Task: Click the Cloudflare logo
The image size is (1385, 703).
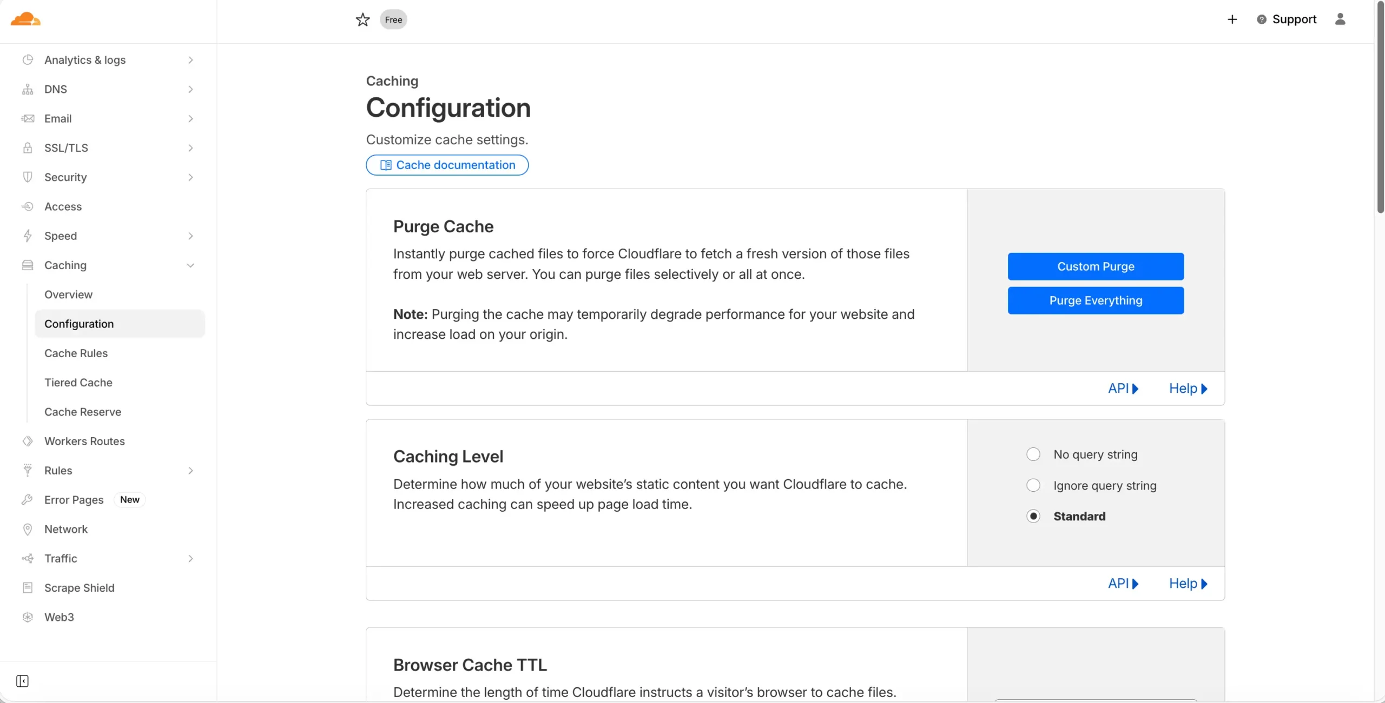Action: [x=25, y=19]
